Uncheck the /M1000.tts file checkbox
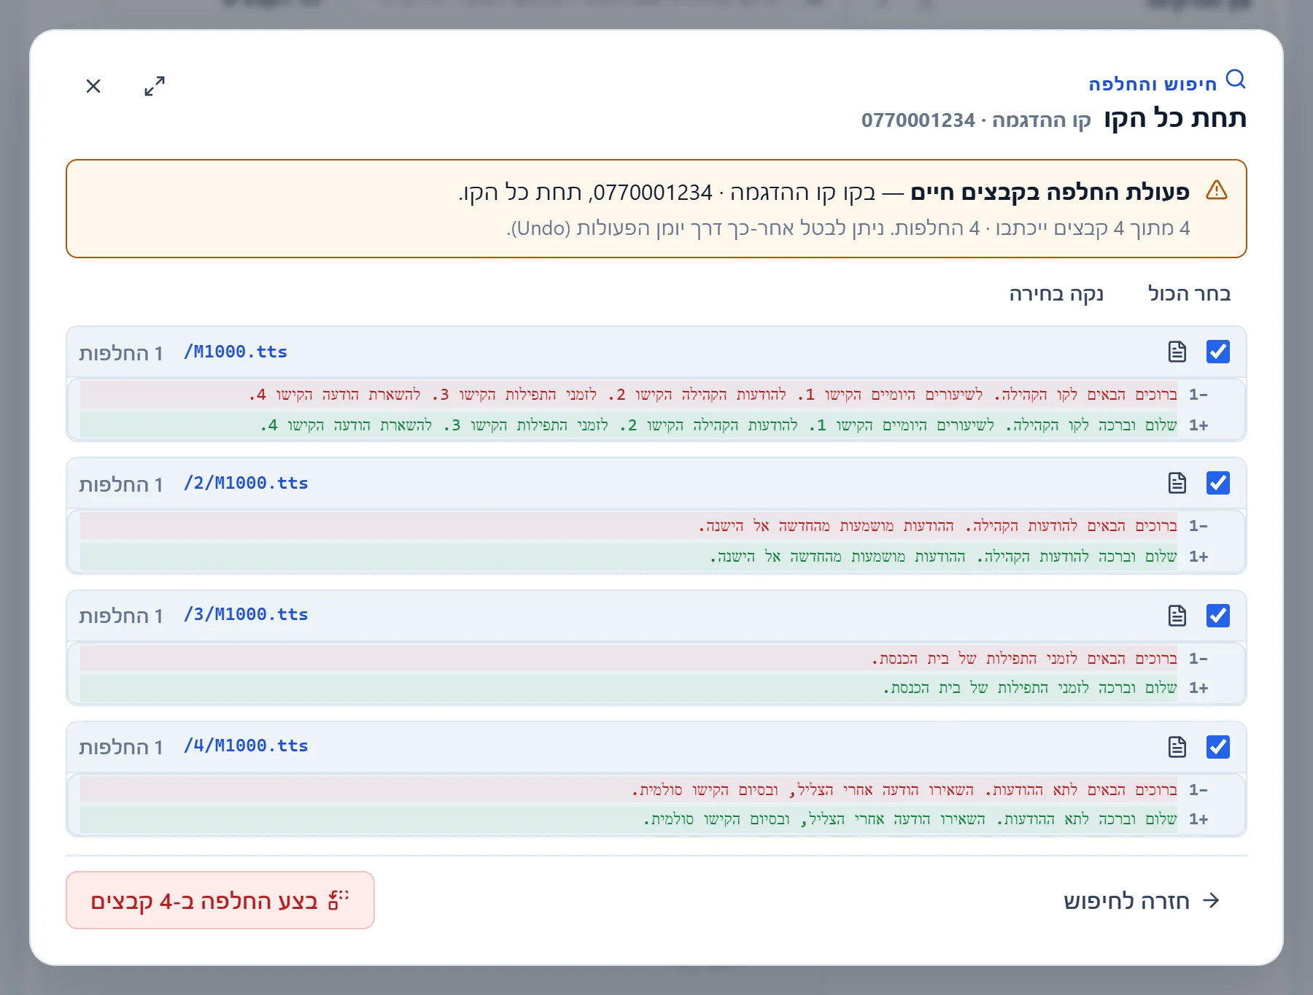The width and height of the screenshot is (1313, 995). click(x=1218, y=352)
